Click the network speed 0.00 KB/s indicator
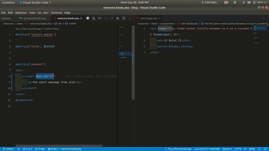 click(209, 3)
